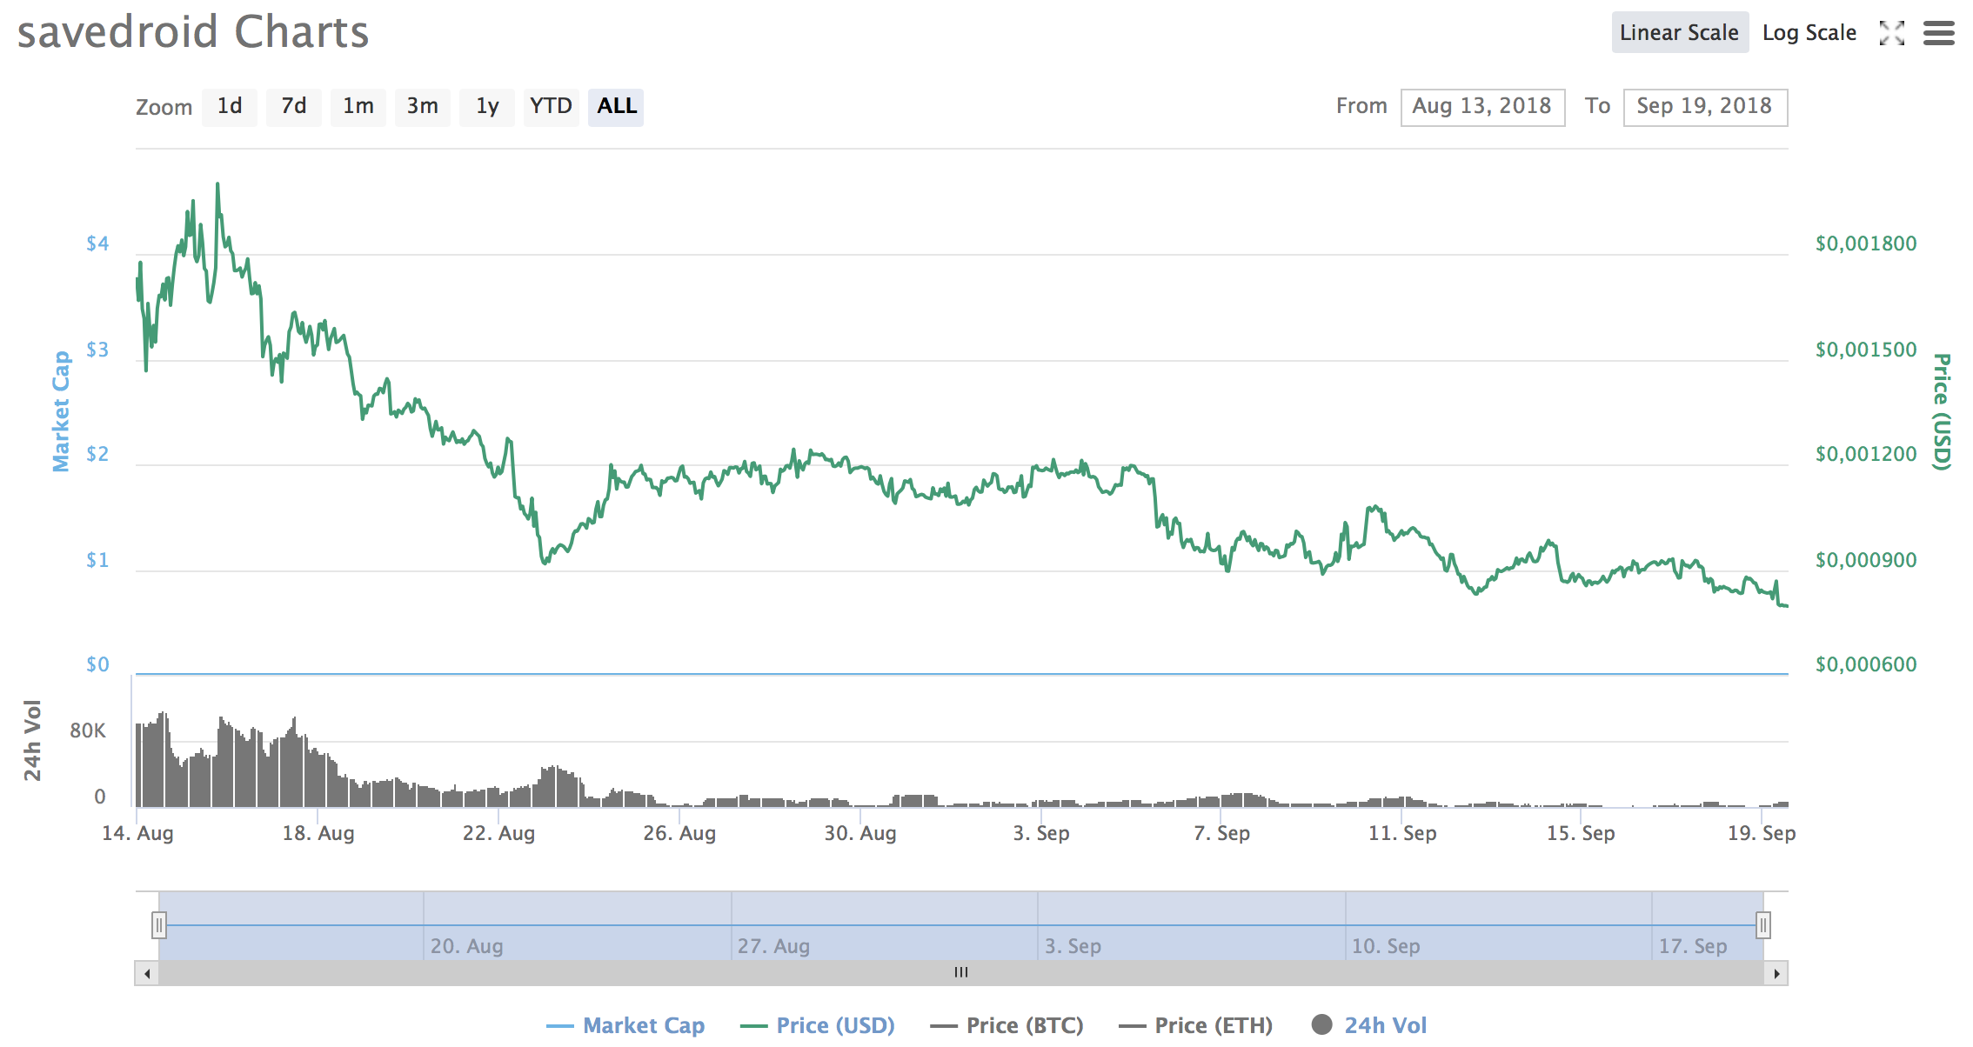
Task: Click the 30. Aug date axis label
Action: point(860,833)
